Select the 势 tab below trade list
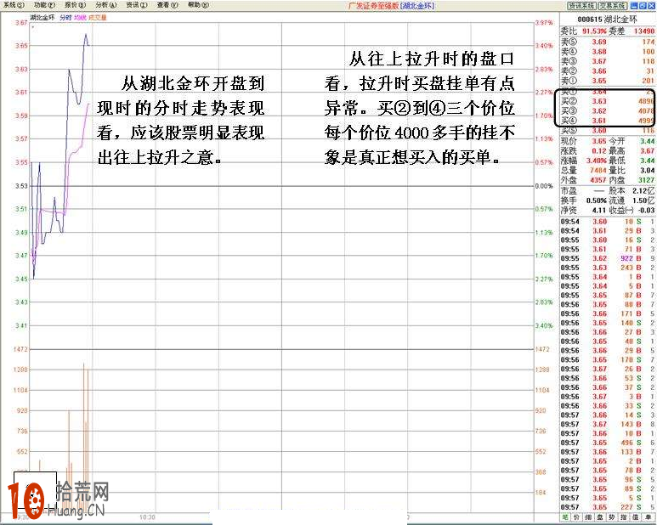The width and height of the screenshot is (657, 525). [x=611, y=518]
